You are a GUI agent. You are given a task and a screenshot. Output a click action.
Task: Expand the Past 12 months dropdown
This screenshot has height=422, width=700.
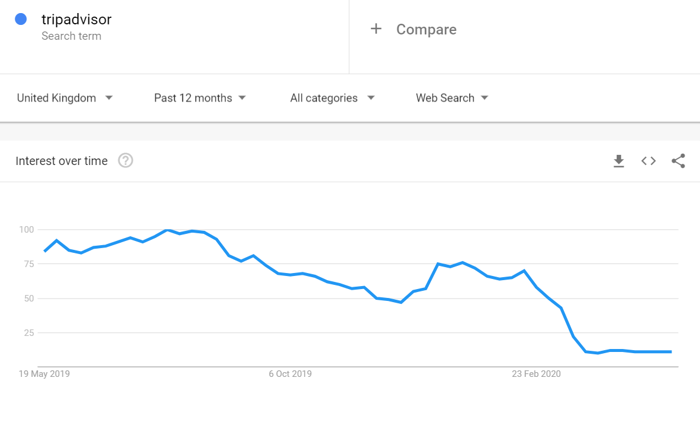pos(200,98)
